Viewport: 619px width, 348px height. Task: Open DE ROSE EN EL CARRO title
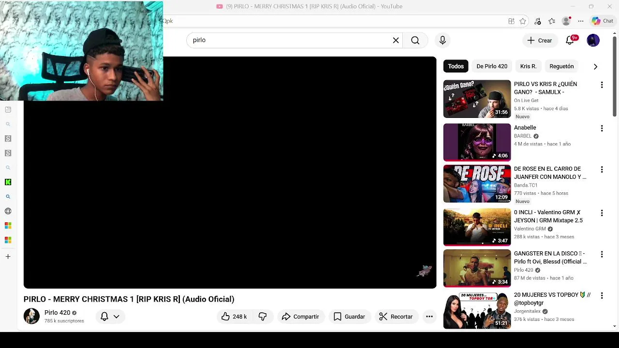[550, 173]
